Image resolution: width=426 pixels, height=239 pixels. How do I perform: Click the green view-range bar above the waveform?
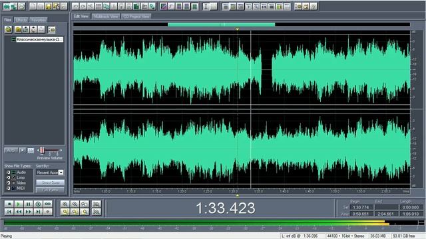[222, 25]
